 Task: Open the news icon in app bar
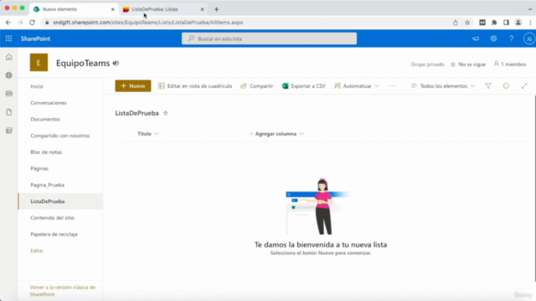(x=9, y=94)
